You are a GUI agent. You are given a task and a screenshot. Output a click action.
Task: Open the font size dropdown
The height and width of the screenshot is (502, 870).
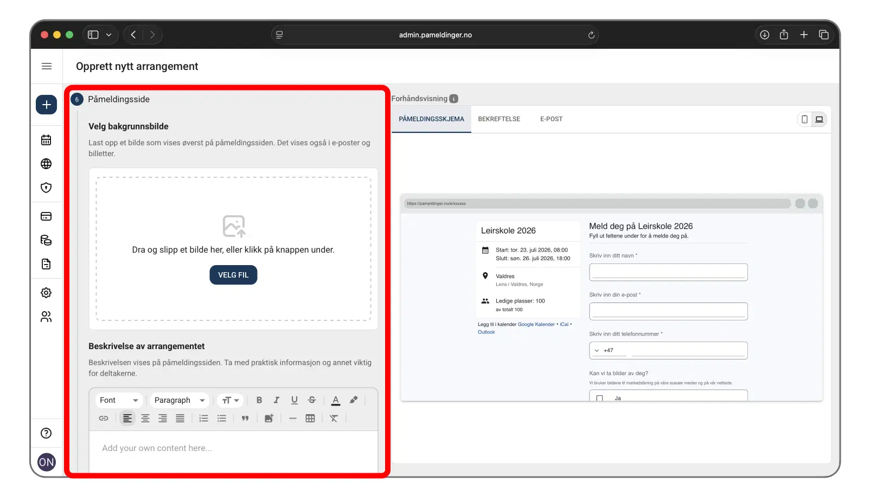[231, 400]
